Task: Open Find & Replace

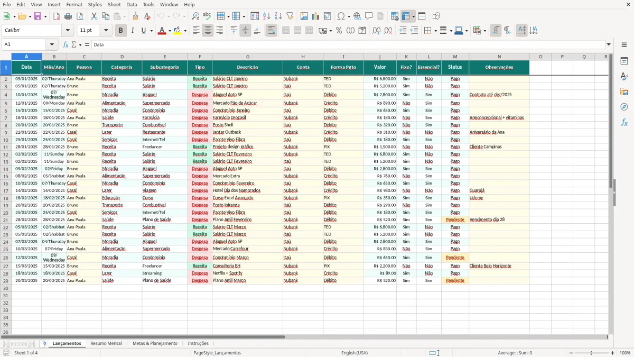Action: pos(195,16)
